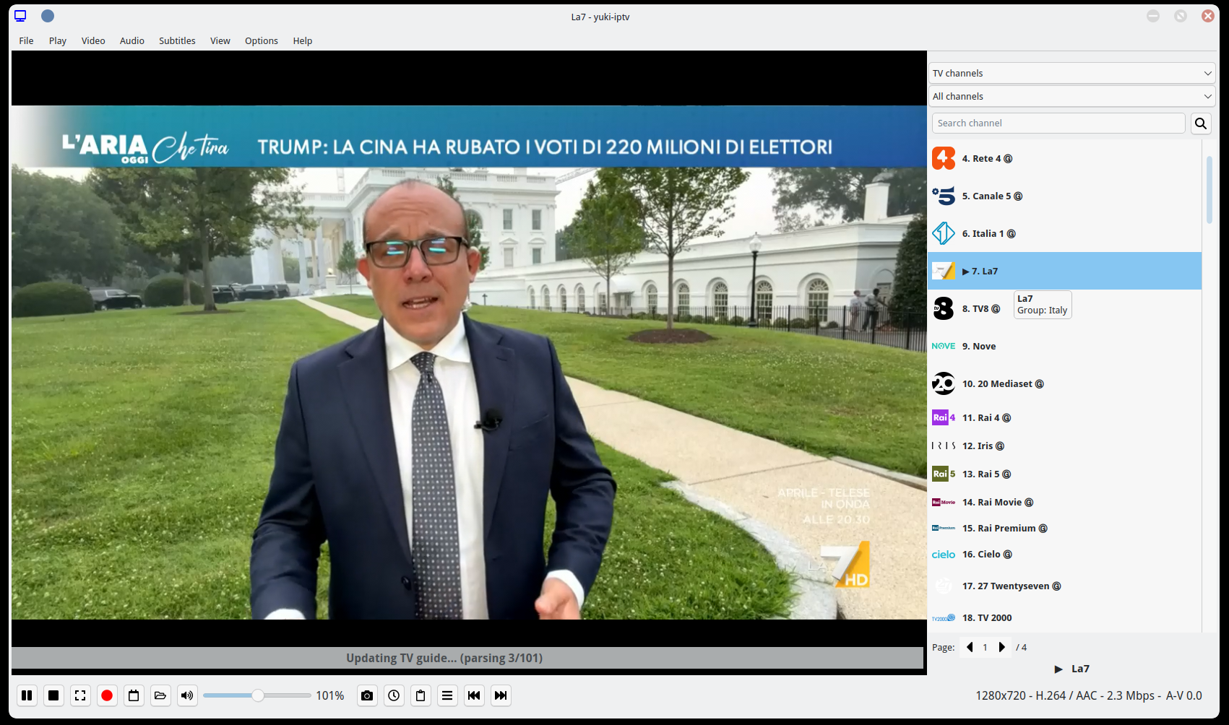The width and height of the screenshot is (1229, 725).
Task: Expand the All channels group dropdown
Action: (1072, 96)
